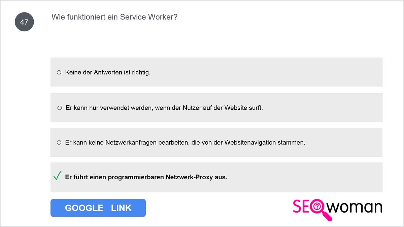Open the blue GOOGLE LINK button
This screenshot has height=227, width=404.
[x=98, y=208]
